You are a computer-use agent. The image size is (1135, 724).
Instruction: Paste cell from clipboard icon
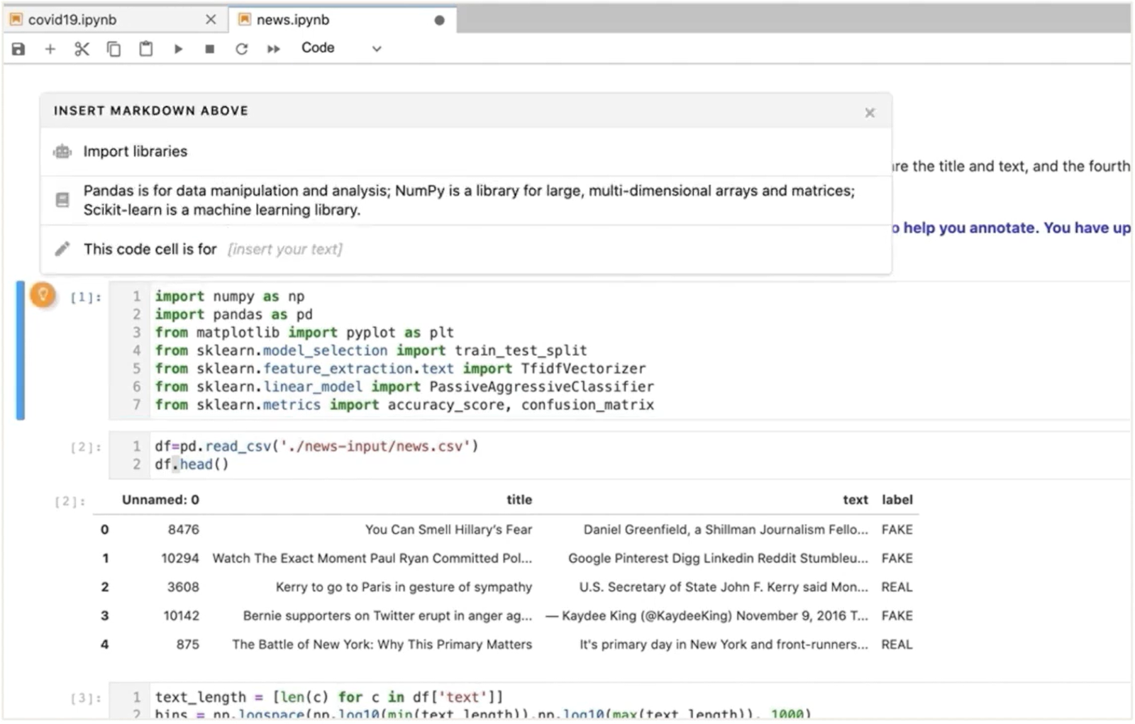(145, 49)
